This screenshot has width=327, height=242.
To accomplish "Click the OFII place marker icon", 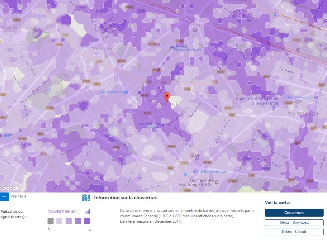I will [192, 155].
